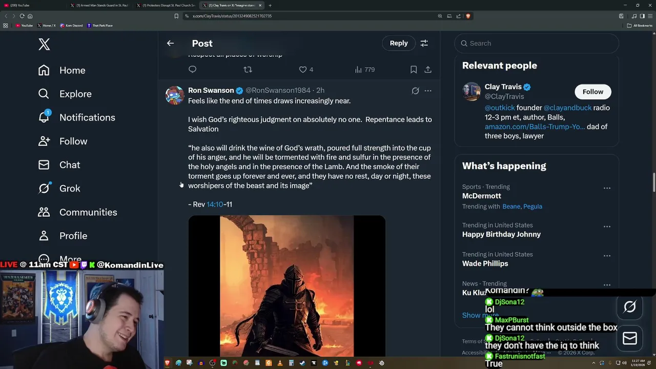Image resolution: width=656 pixels, height=369 pixels.
Task: Click the Search input field on X
Action: point(536,43)
